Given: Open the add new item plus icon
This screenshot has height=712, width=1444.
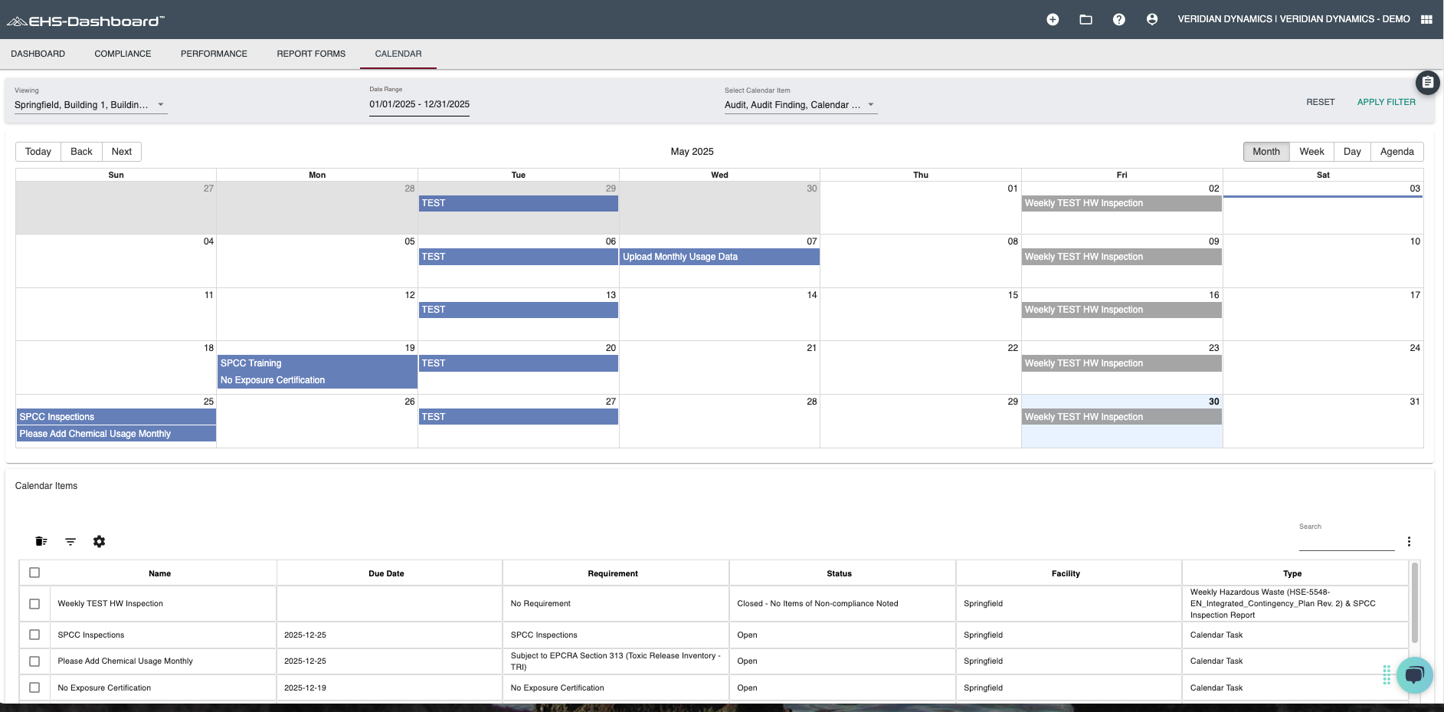Looking at the screenshot, I should (1053, 19).
